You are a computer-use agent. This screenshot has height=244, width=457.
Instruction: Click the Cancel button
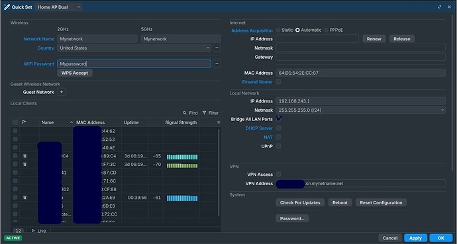[x=390, y=238]
